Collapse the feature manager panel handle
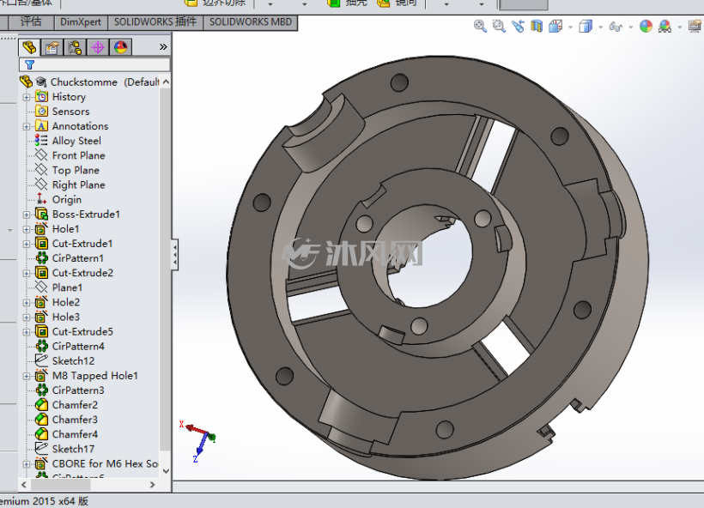Image resolution: width=704 pixels, height=508 pixels. pos(174,255)
